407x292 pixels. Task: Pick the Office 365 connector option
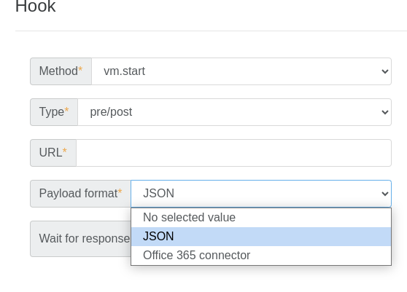click(x=261, y=255)
